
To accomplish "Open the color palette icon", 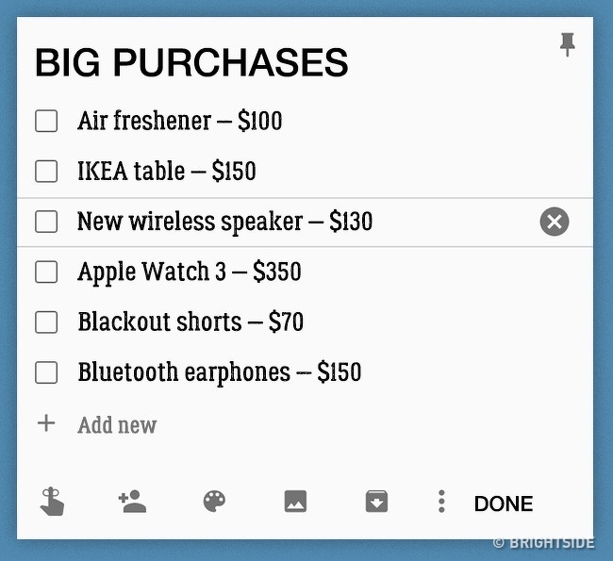I will click(x=214, y=502).
